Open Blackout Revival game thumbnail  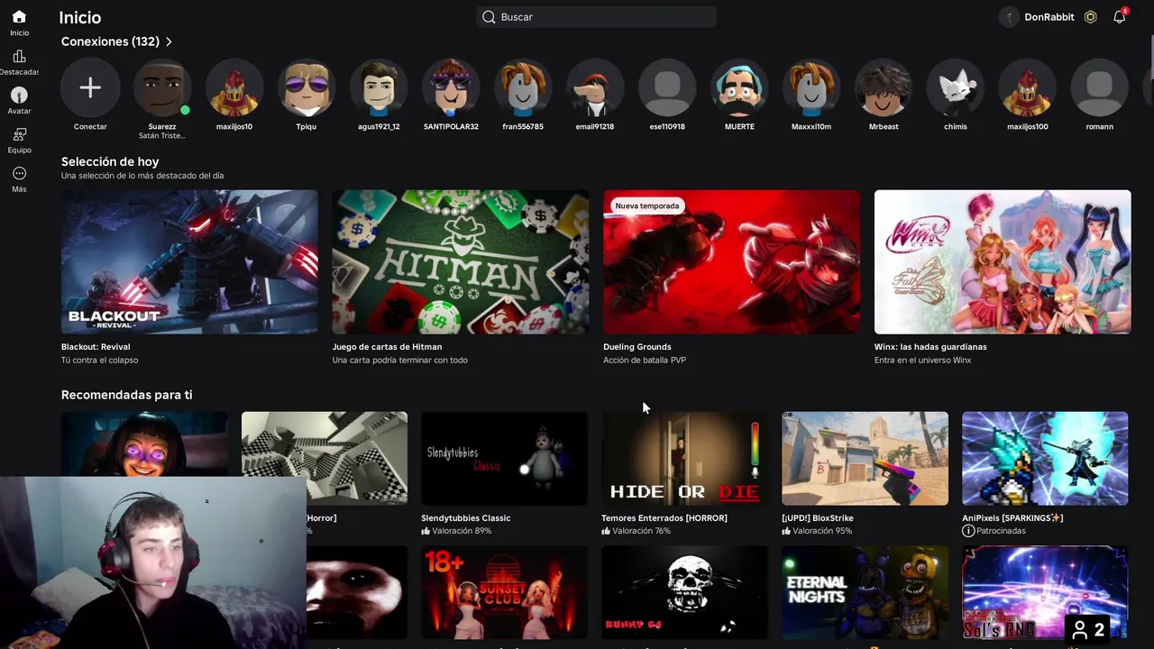tap(189, 261)
